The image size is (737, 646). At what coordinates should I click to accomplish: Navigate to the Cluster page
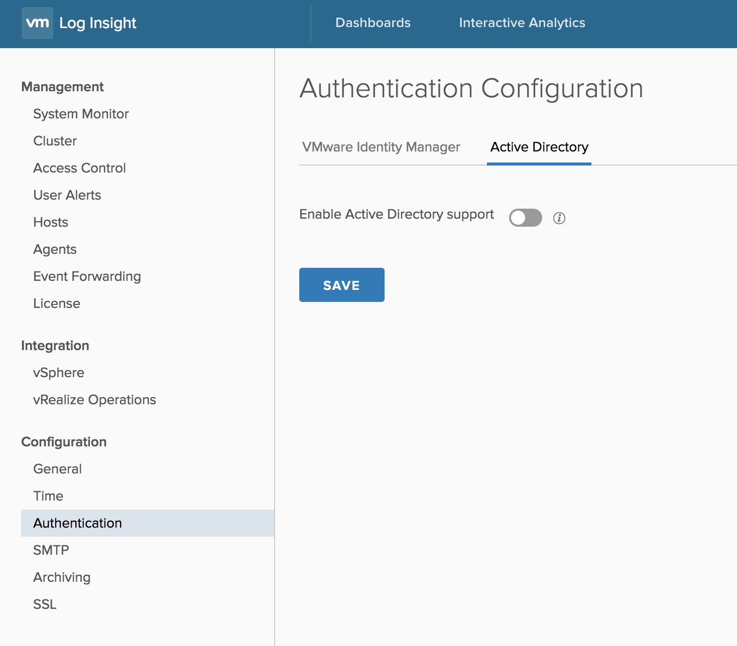[x=55, y=141]
